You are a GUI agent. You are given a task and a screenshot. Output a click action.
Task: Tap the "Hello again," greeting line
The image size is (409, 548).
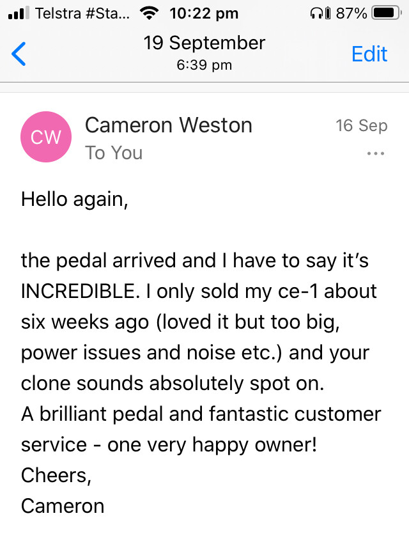[75, 200]
